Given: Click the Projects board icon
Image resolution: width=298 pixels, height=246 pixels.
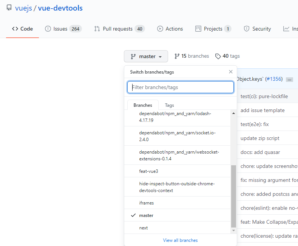Looking at the screenshot, I should (198, 29).
